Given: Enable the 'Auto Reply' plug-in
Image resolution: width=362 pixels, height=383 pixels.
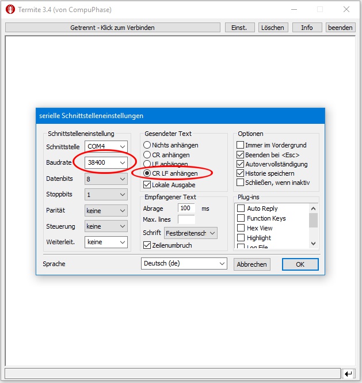Looking at the screenshot, I should [x=241, y=208].
